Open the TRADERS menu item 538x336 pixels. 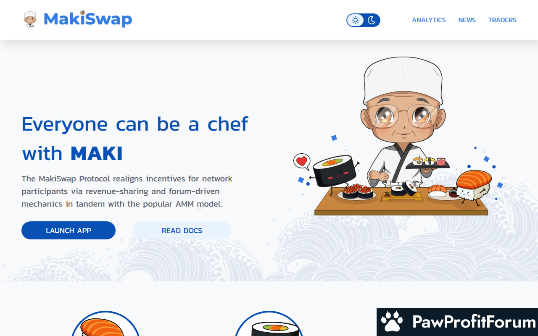(x=502, y=20)
